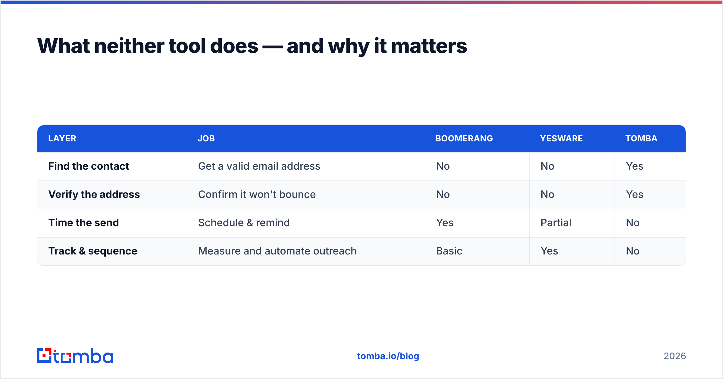Click the tomba logo in footer
The image size is (723, 379).
(75, 356)
